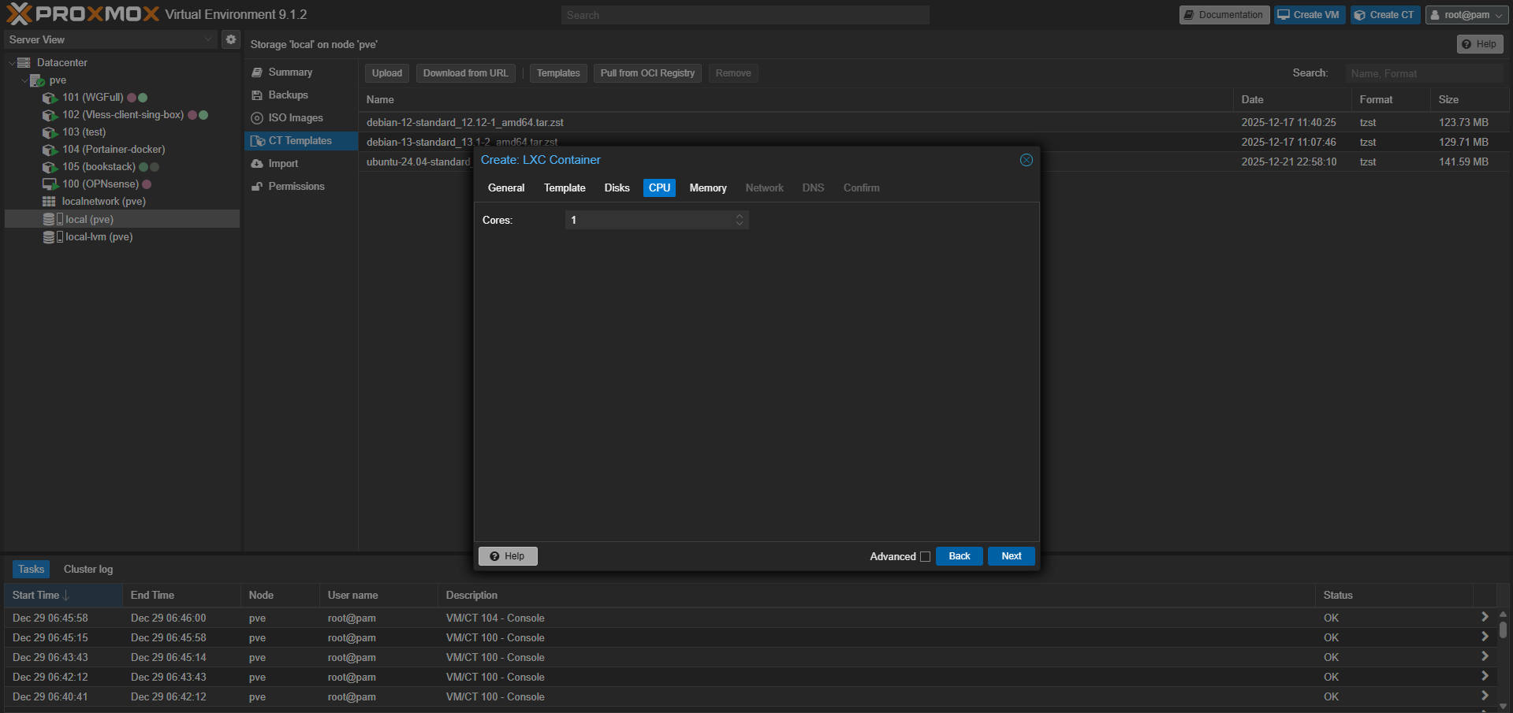Open root@pam user menu
This screenshot has height=713, width=1513.
point(1466,15)
